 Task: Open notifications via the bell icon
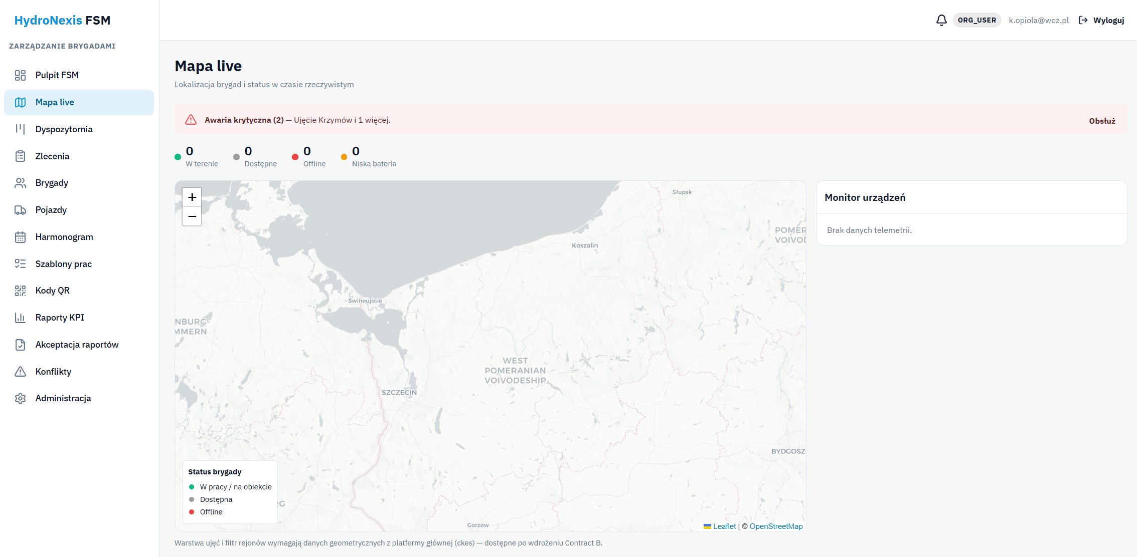941,20
